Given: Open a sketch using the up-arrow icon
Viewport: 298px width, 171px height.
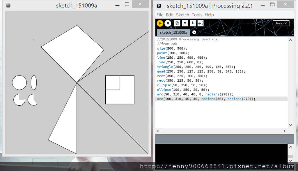Looking at the screenshot, I should [185, 23].
